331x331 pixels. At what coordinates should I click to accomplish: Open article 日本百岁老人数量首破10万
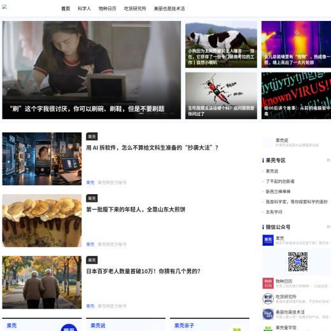pos(143,271)
